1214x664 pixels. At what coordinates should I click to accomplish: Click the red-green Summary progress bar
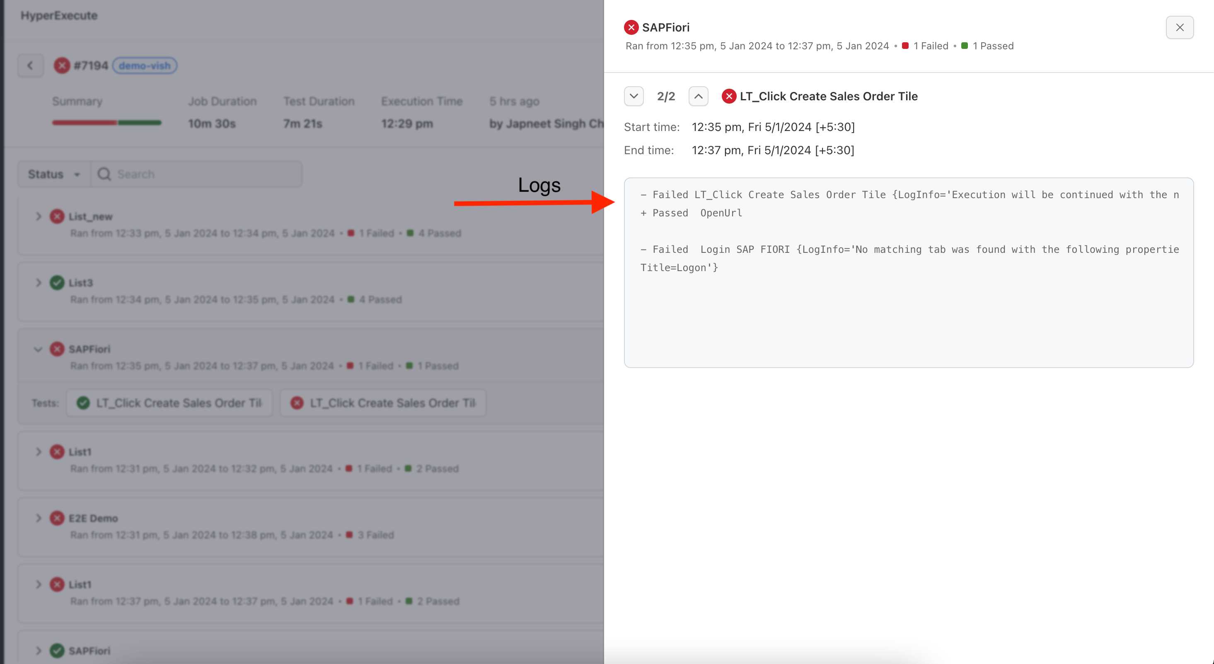point(106,123)
